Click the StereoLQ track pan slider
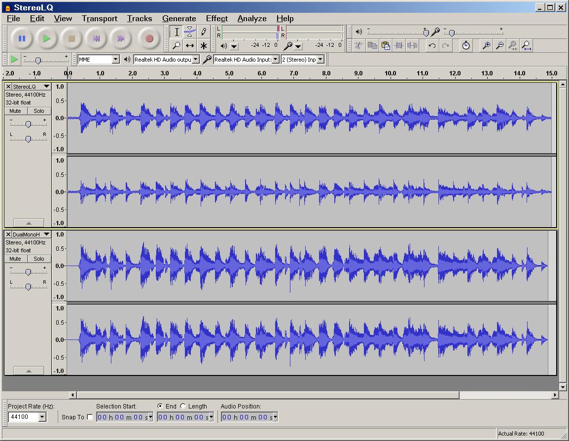The image size is (569, 441). pyautogui.click(x=28, y=139)
